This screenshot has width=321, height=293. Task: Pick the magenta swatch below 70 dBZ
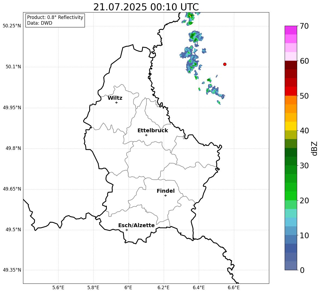tap(291, 30)
